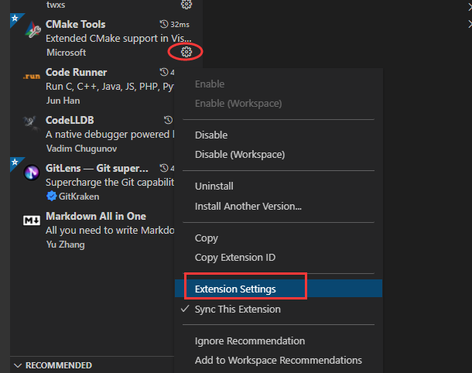Click the twxs publisher text

[x=56, y=5]
